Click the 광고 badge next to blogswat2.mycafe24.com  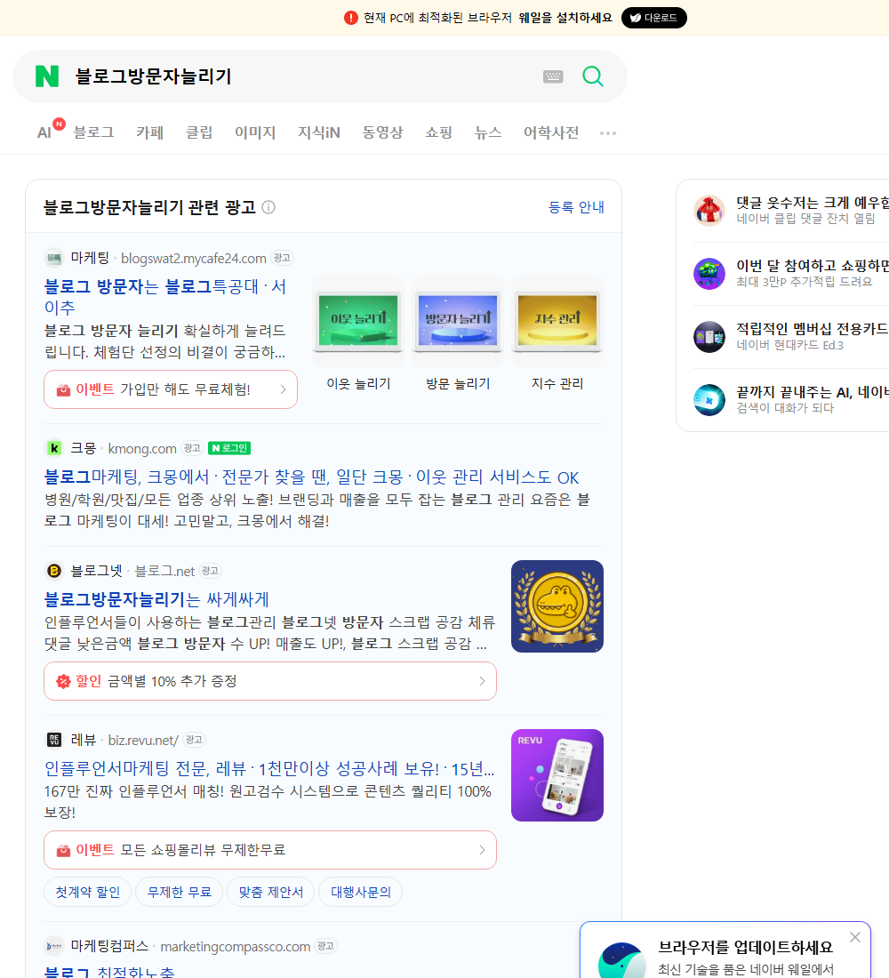[x=282, y=258]
